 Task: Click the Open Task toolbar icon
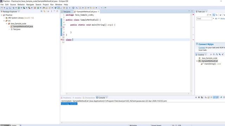(x=46, y=8)
